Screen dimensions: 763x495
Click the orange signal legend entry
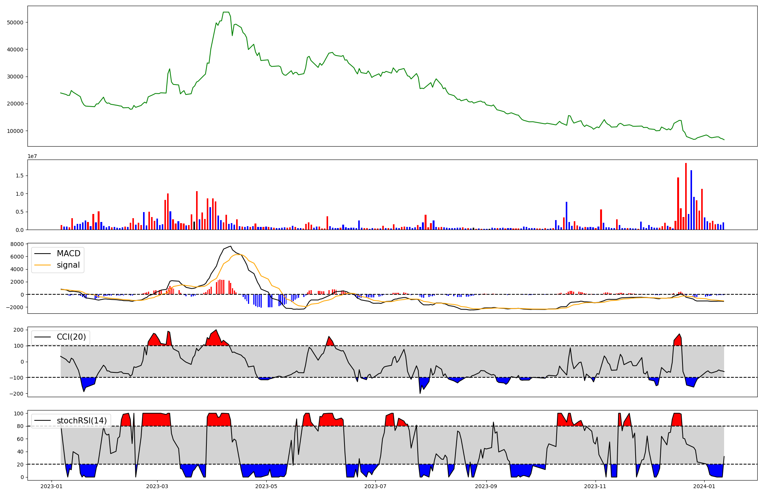tap(68, 265)
